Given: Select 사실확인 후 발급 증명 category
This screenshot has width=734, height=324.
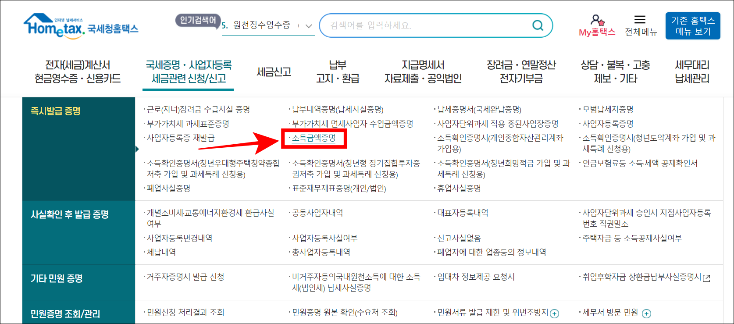Looking at the screenshot, I should point(70,214).
